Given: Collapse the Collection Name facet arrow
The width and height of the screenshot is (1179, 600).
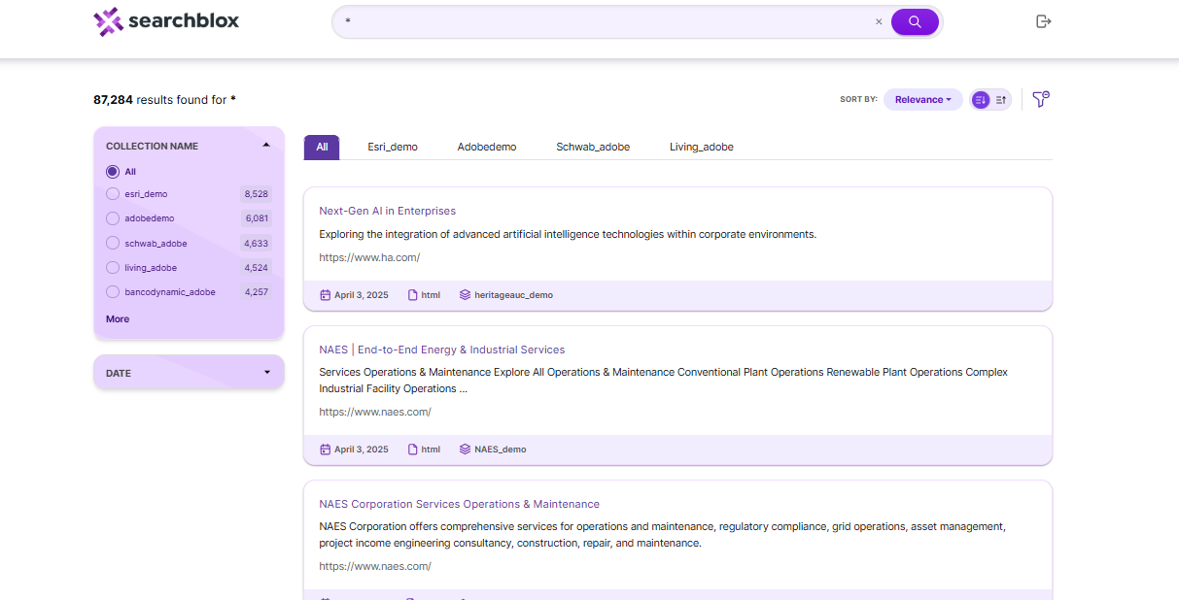Looking at the screenshot, I should [x=266, y=146].
